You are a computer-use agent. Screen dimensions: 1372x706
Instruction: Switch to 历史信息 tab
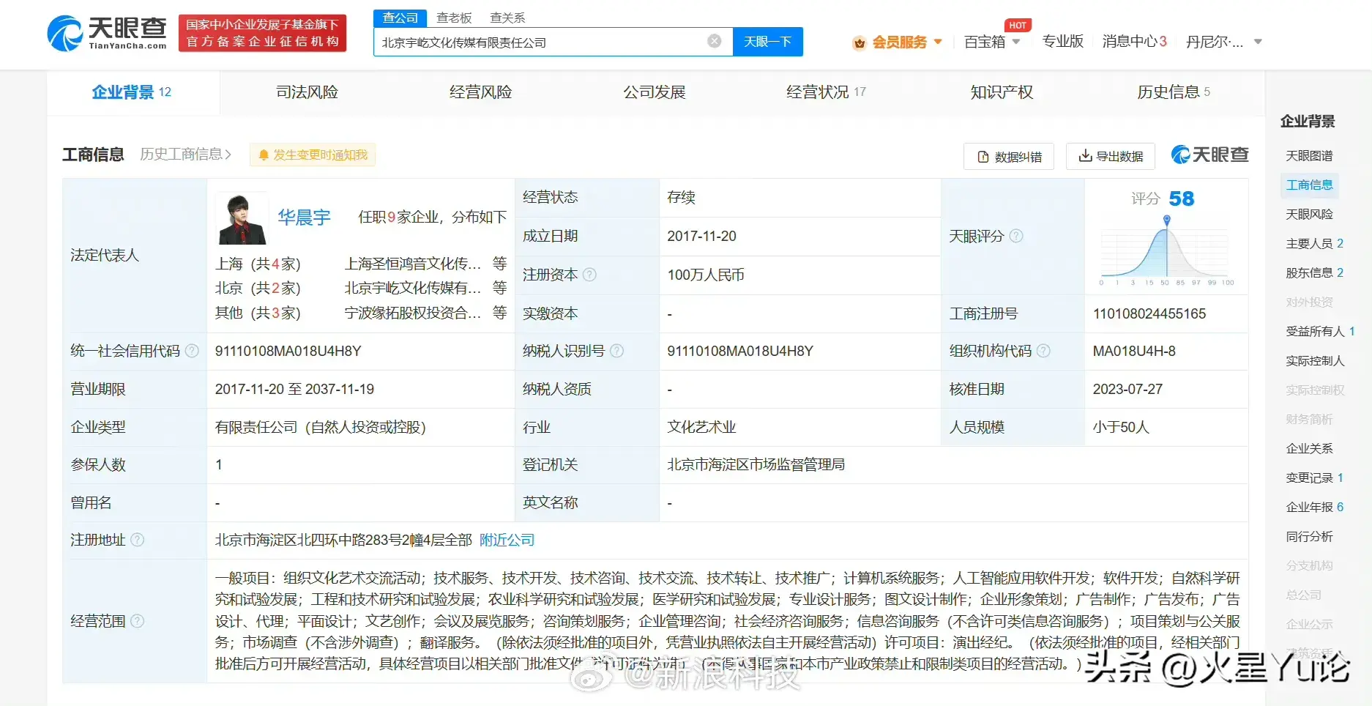pos(1174,92)
